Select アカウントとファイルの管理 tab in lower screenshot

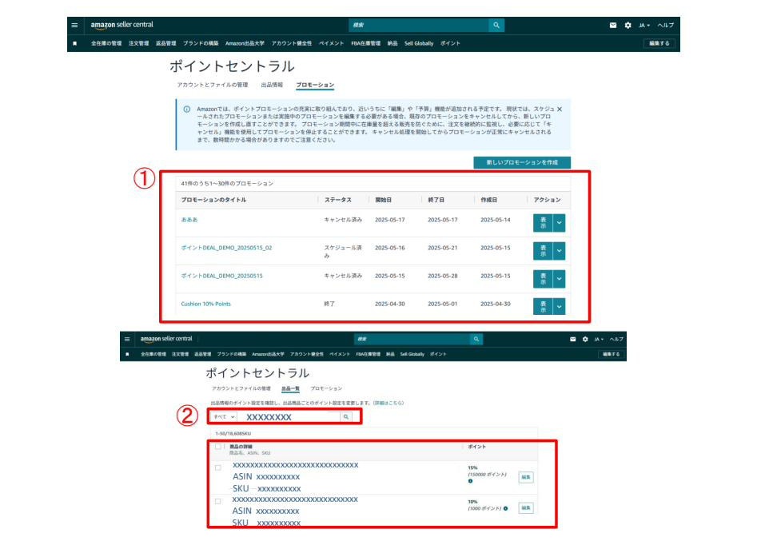[241, 388]
